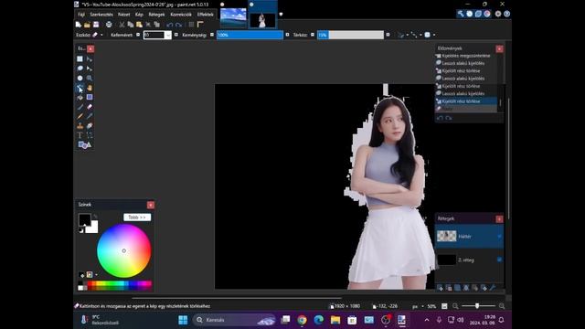Toggle the Colors window button
The image size is (585, 329).
[x=487, y=14]
